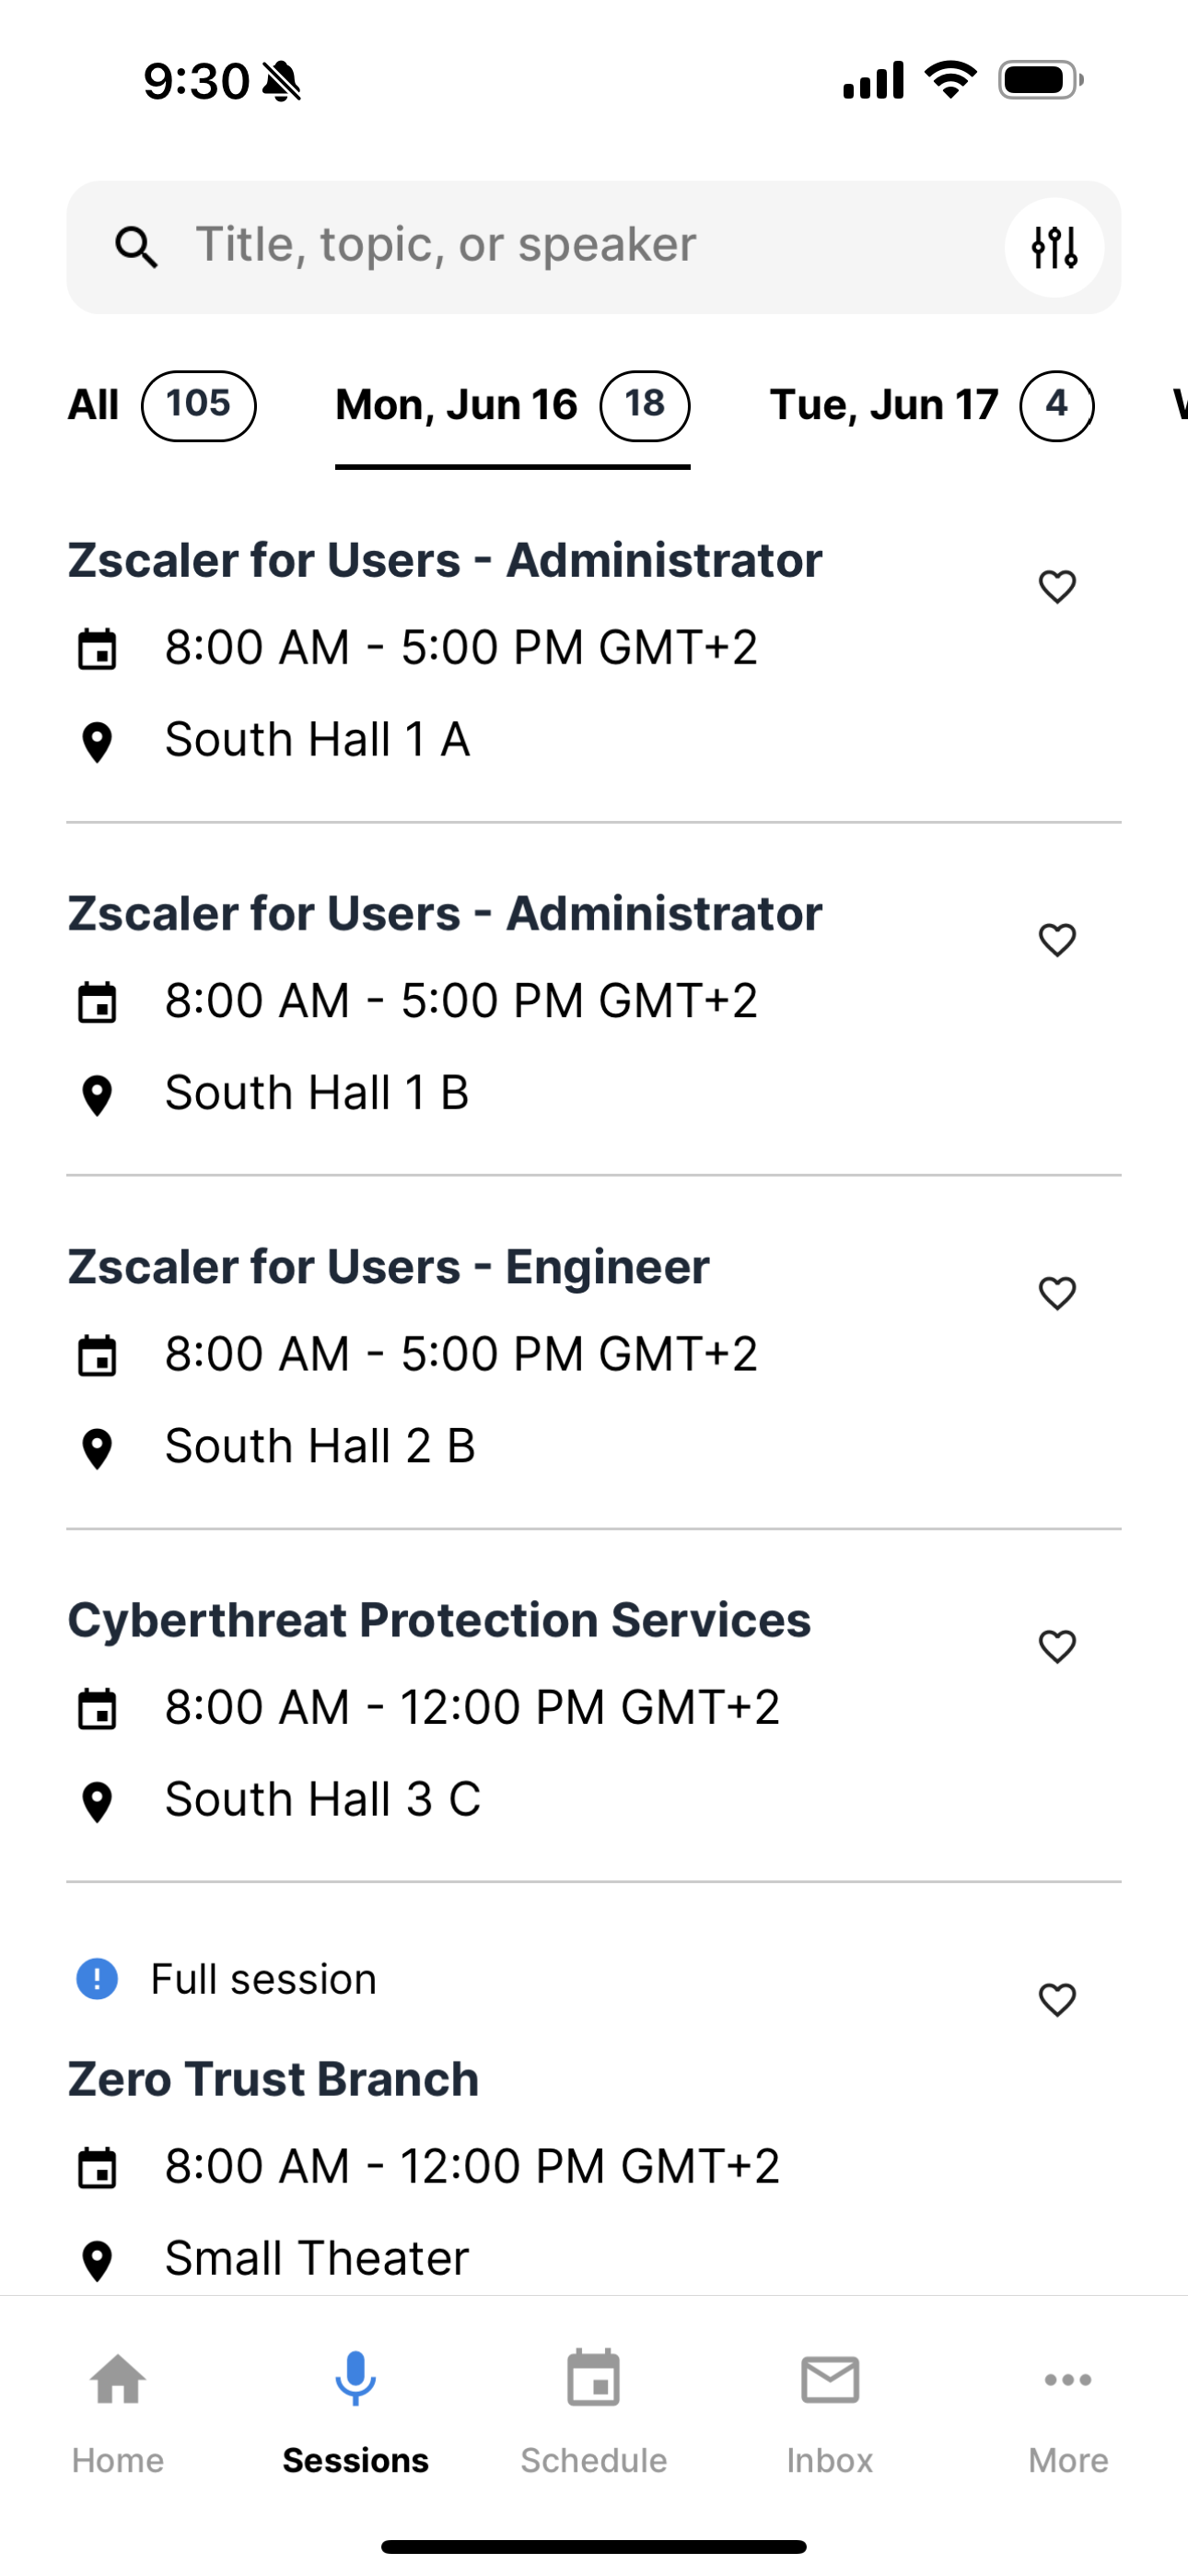1188x2576 pixels.
Task: Favorite Cyberthreat Protection Services session
Action: [x=1057, y=1646]
